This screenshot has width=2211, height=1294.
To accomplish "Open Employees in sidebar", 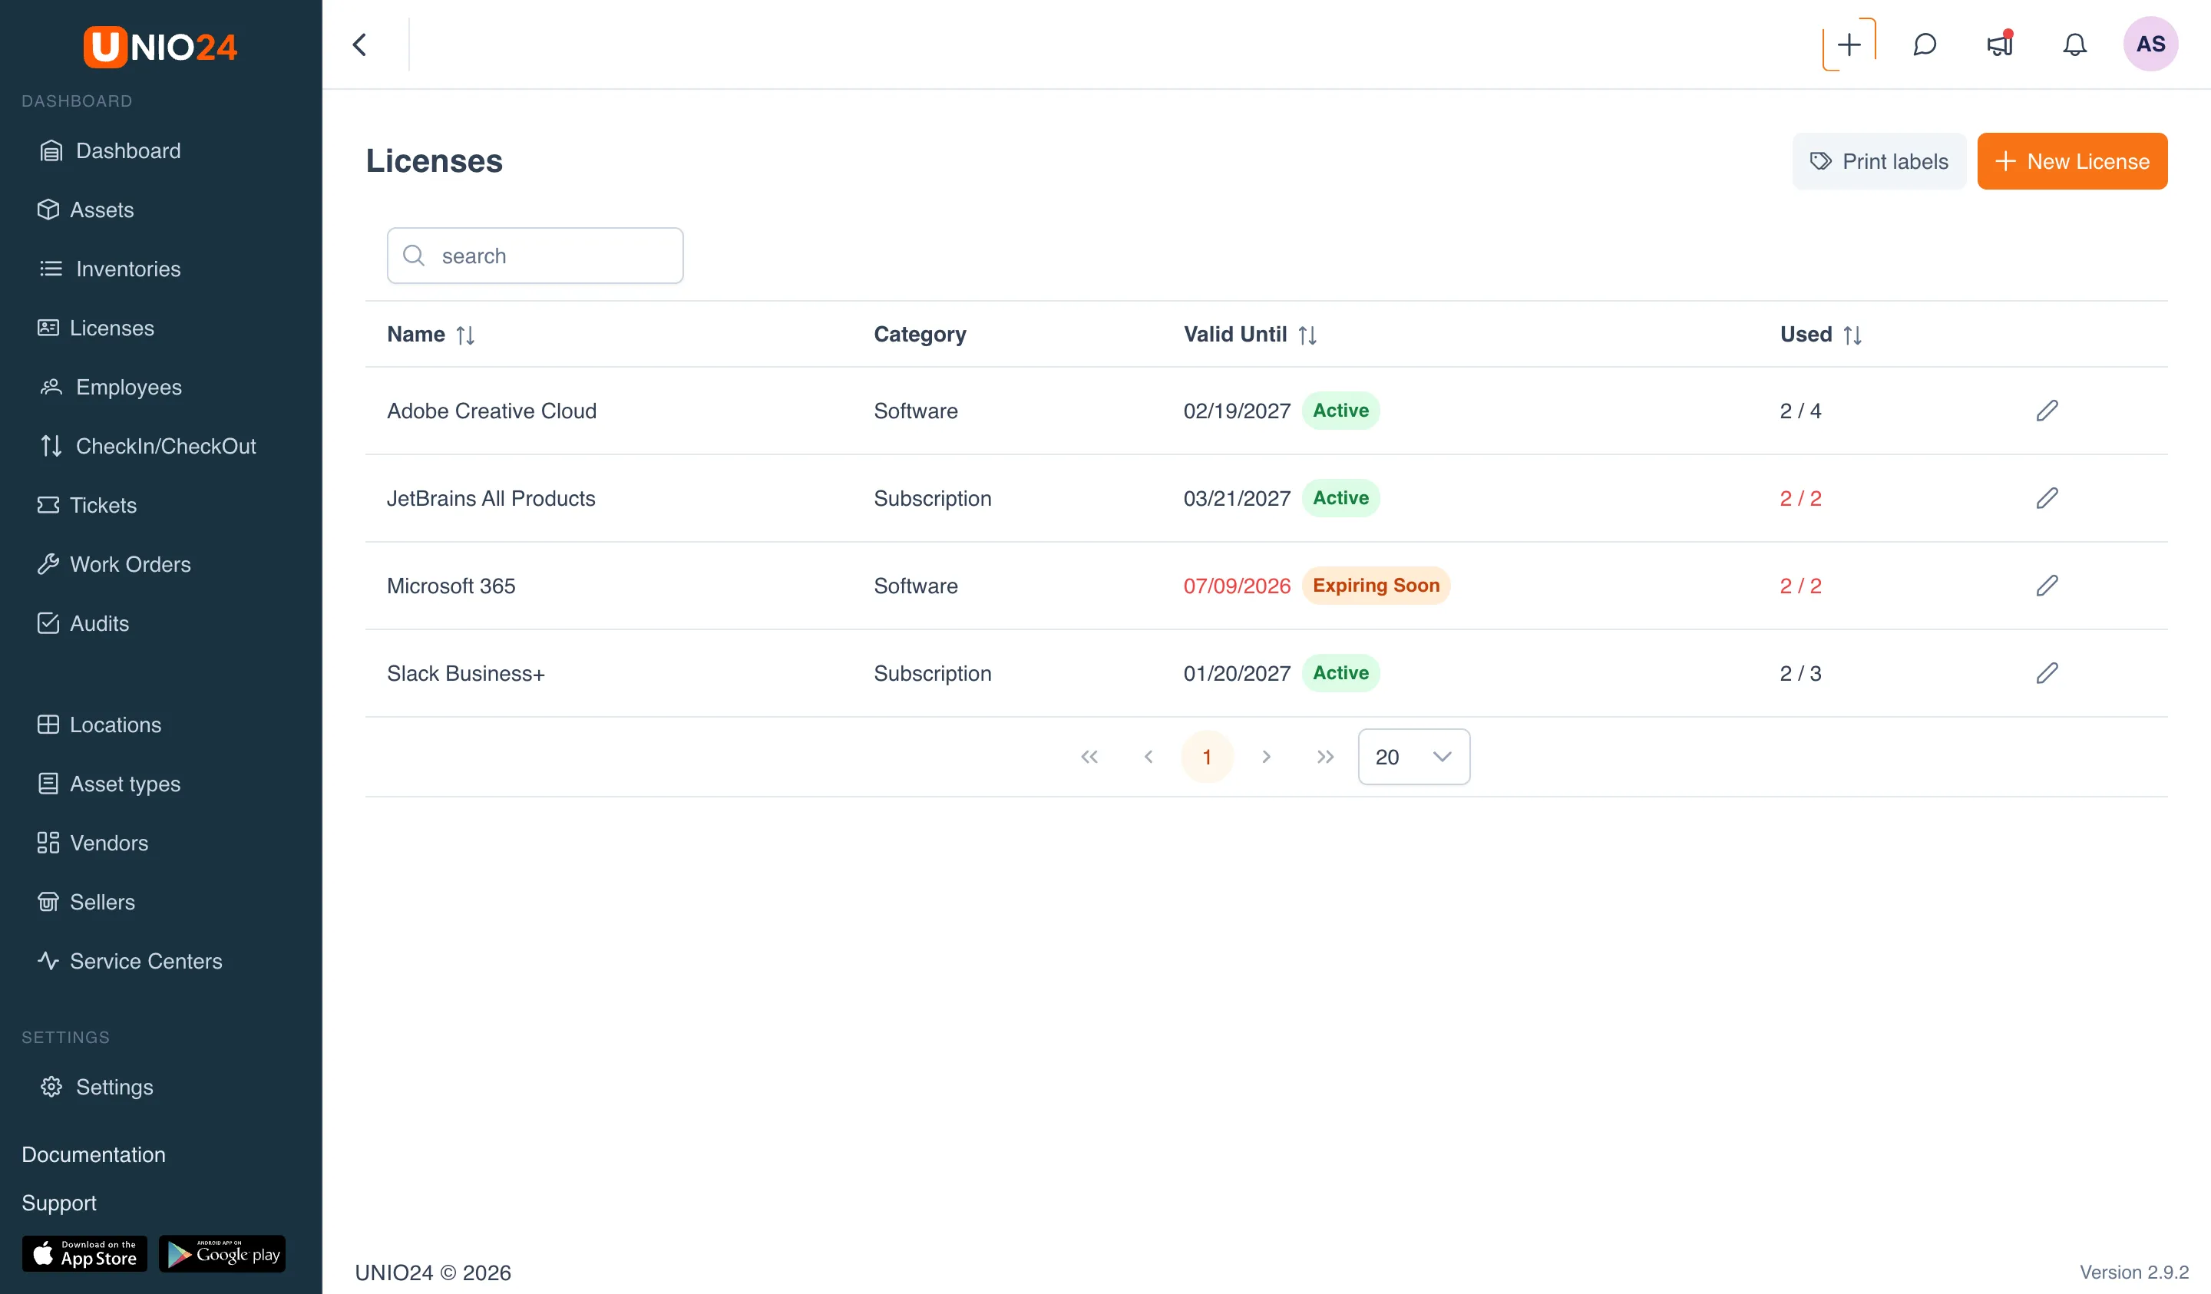I will (110, 387).
